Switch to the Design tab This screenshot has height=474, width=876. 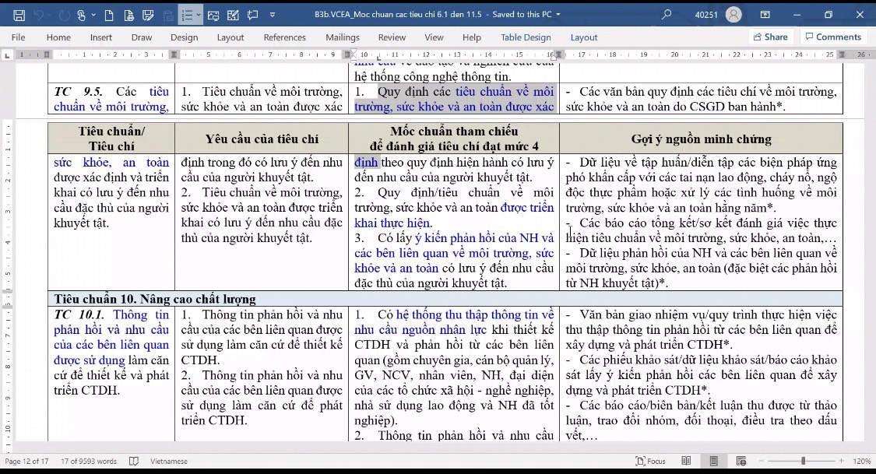[x=185, y=37]
